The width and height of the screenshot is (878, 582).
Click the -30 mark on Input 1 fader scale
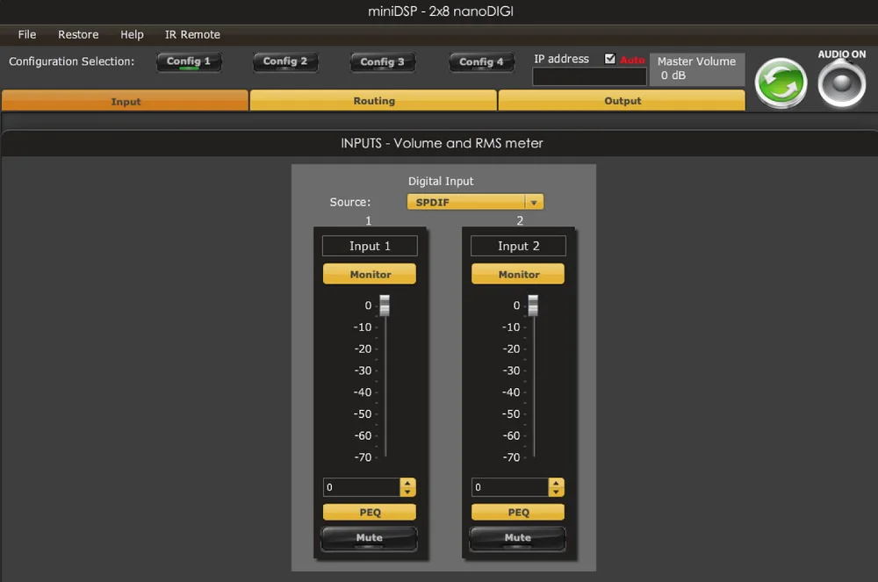[x=363, y=370]
